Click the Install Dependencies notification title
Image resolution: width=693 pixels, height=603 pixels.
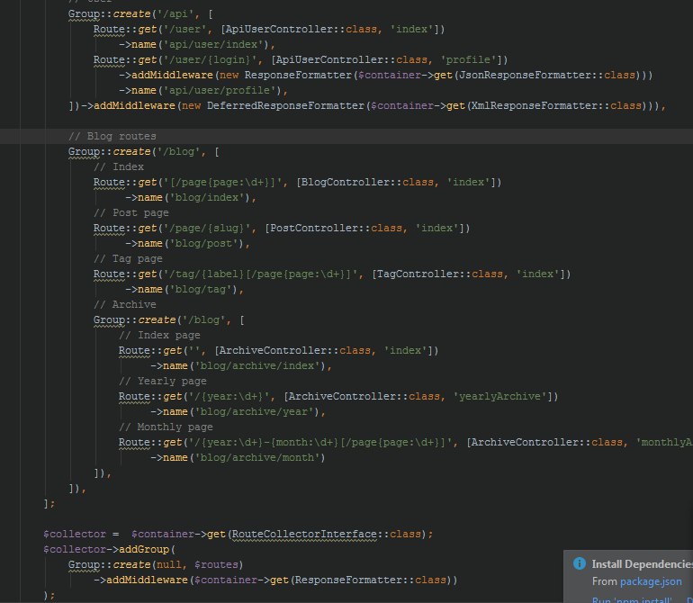[643, 564]
